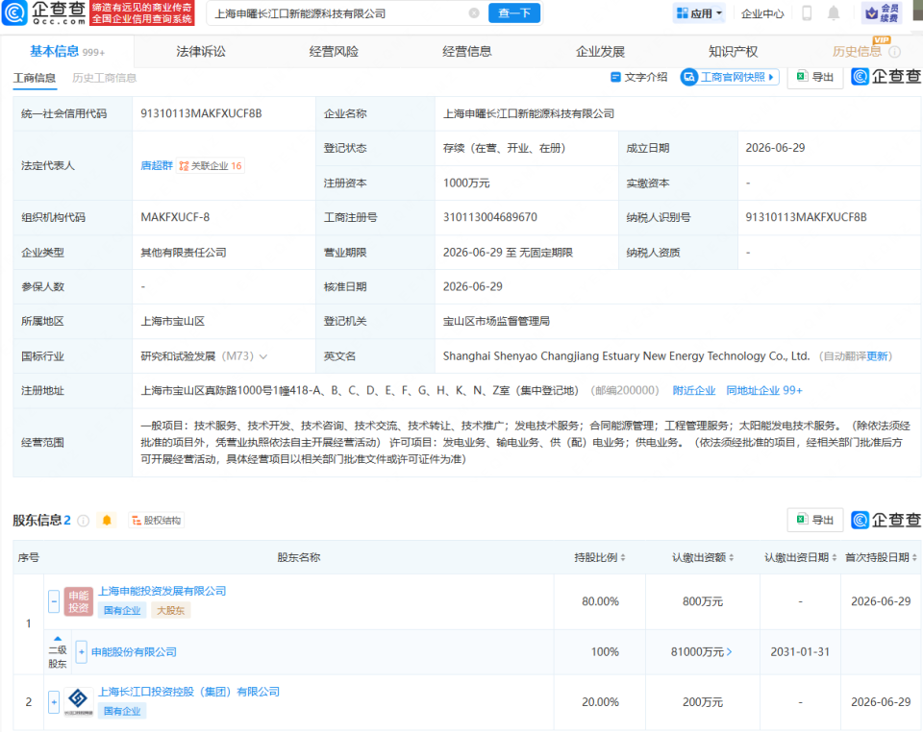Click 导出 in 工商信息 section
The height and width of the screenshot is (732, 923).
click(815, 77)
